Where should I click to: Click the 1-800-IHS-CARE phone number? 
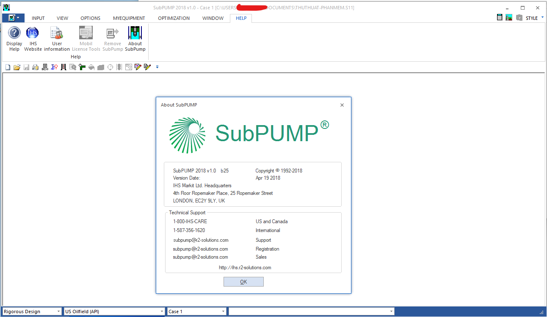[190, 221]
